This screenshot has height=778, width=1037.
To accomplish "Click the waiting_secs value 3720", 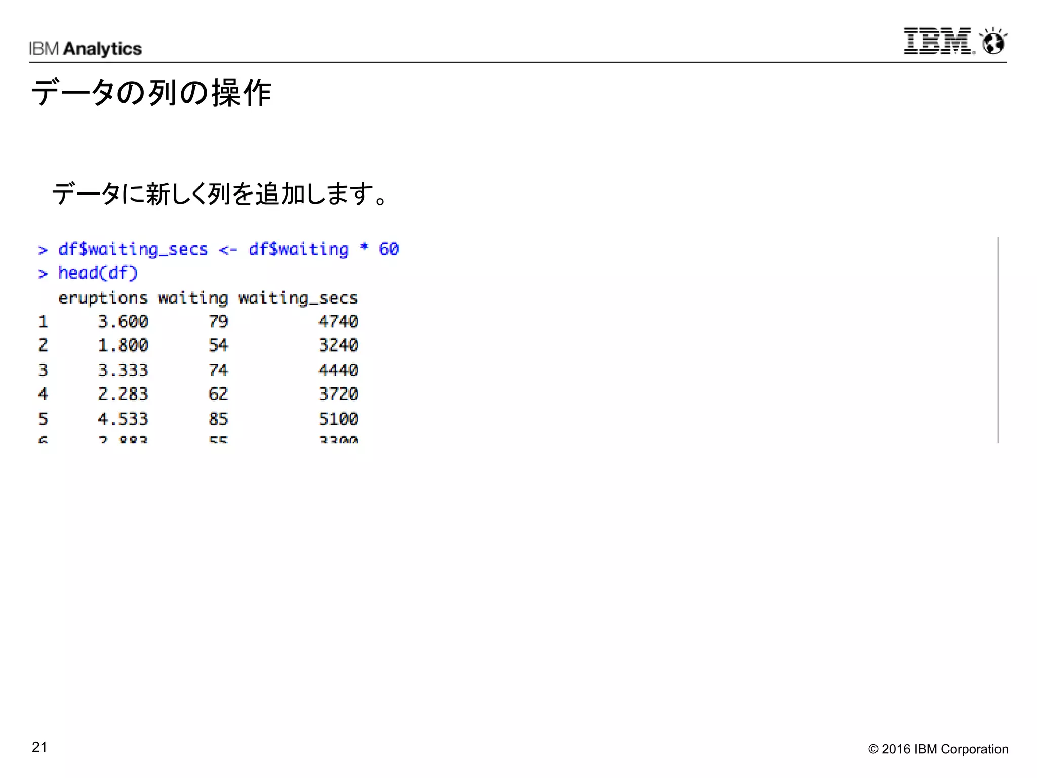I will pyautogui.click(x=338, y=394).
